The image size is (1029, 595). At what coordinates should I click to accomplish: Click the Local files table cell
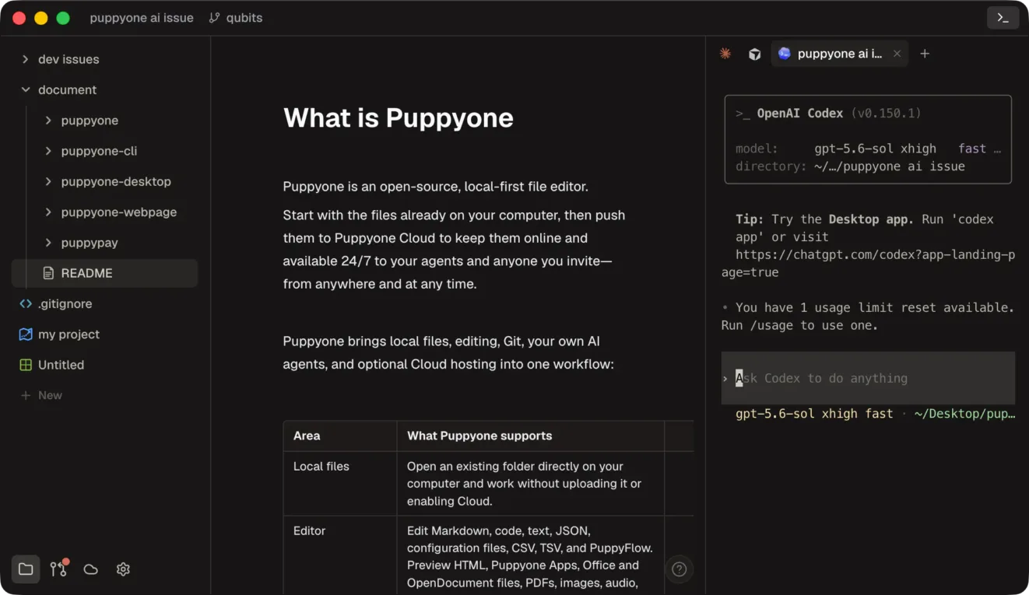340,483
